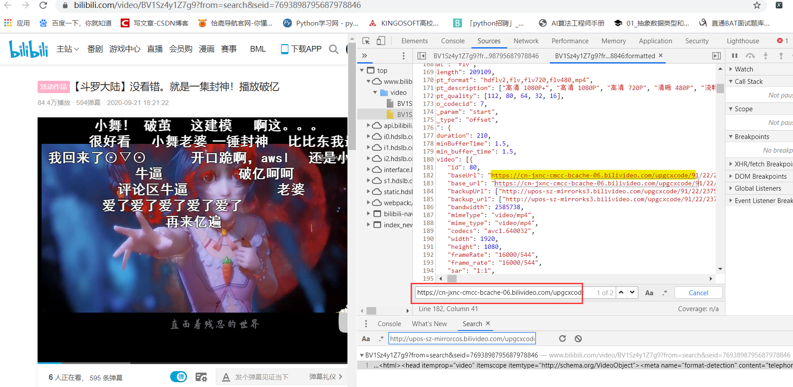The image size is (793, 387).
Task: Click the step over function icon
Action: 750,56
